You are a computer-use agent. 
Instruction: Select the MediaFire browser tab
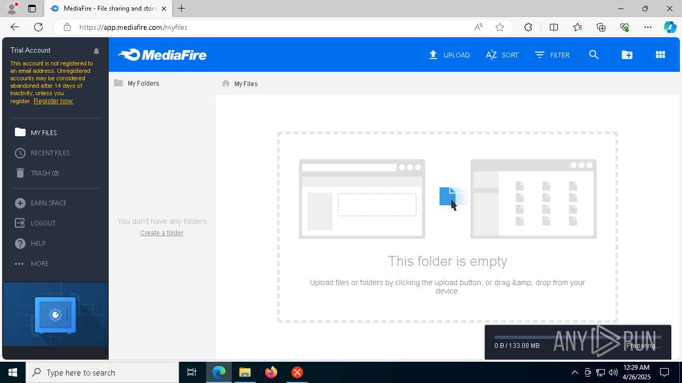(108, 9)
